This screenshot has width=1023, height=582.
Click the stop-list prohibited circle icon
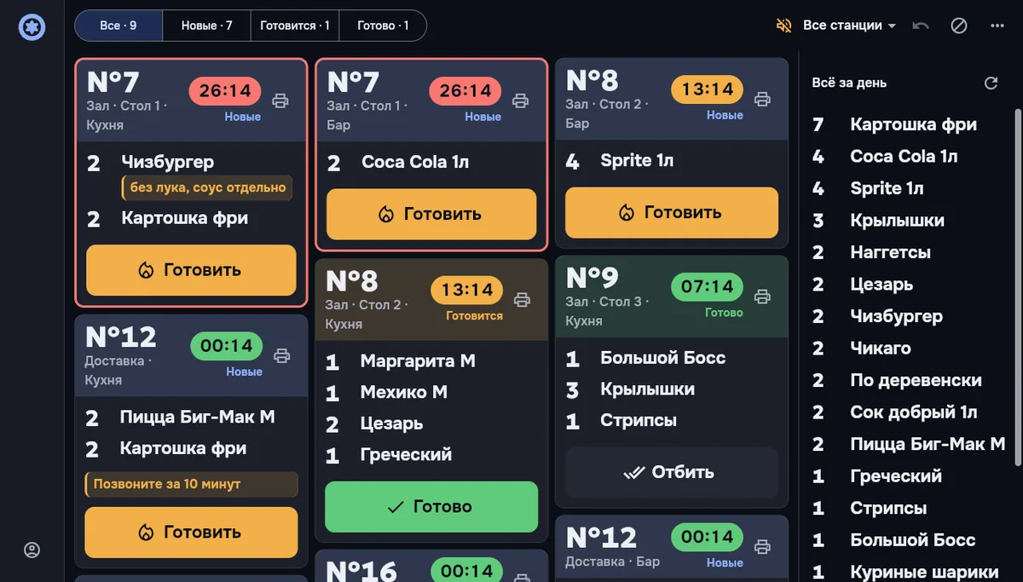coord(959,26)
